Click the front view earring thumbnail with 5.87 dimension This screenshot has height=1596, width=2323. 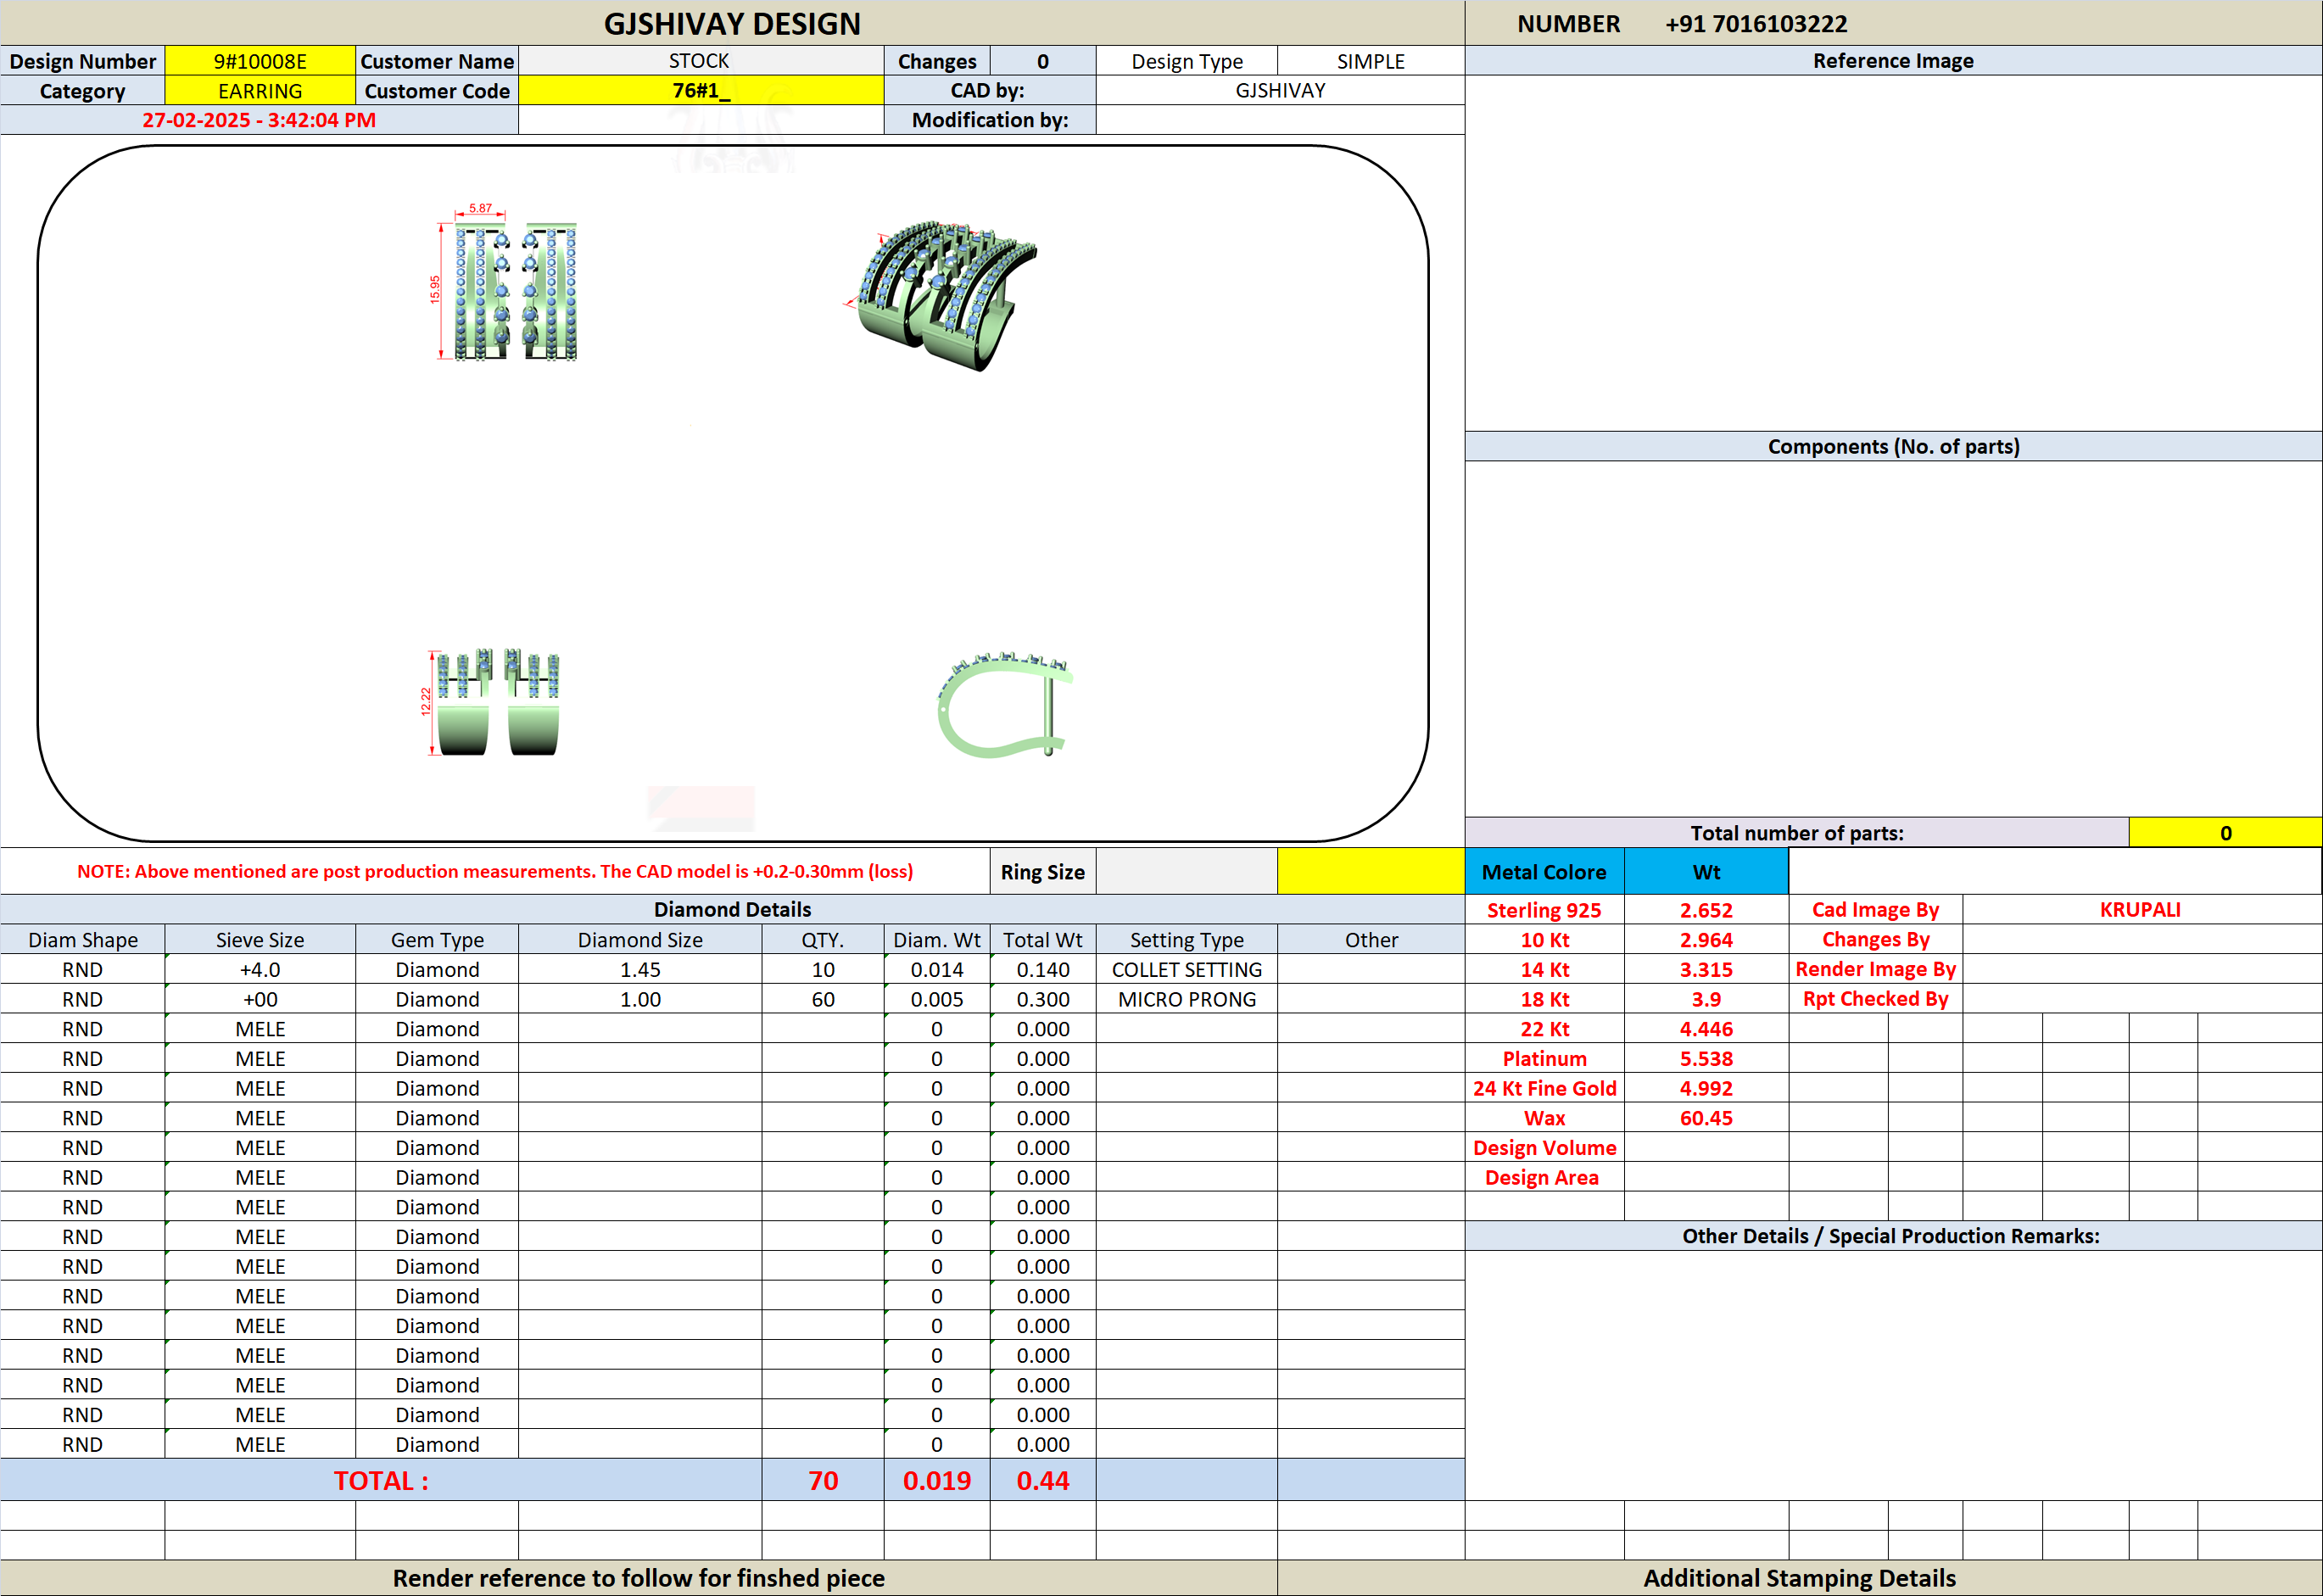pyautogui.click(x=505, y=282)
